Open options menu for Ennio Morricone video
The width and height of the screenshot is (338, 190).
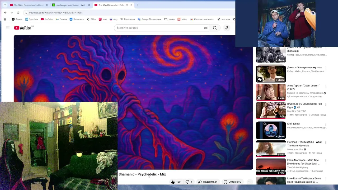[326, 160]
